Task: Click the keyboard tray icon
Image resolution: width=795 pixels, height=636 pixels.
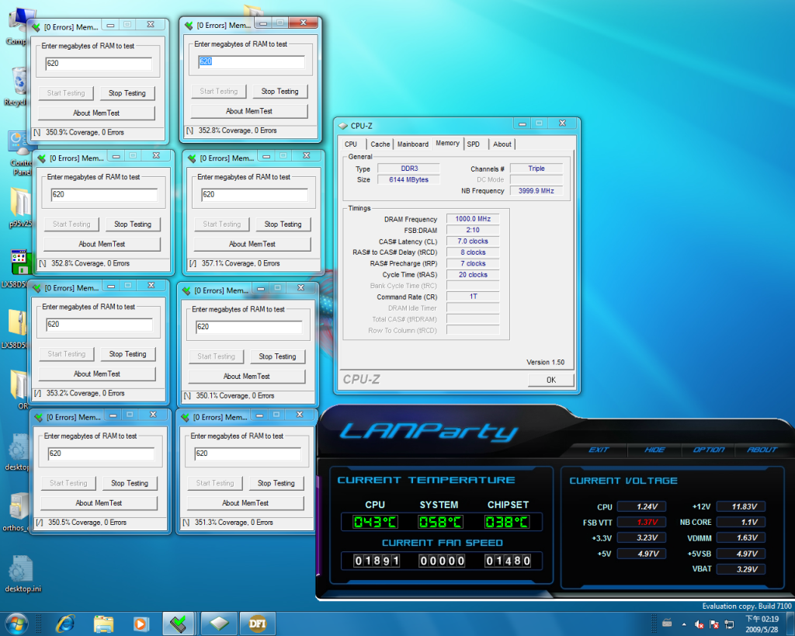Action: tap(667, 623)
